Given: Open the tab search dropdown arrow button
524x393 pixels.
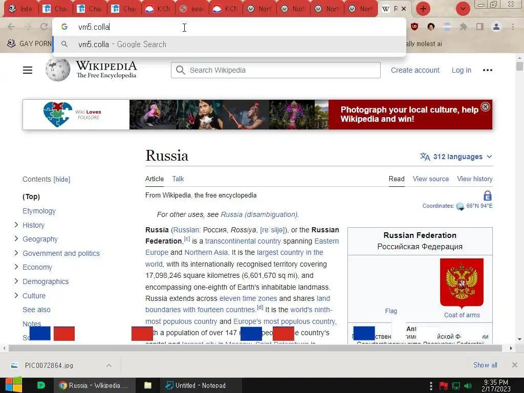Looking at the screenshot, I should click(463, 9).
